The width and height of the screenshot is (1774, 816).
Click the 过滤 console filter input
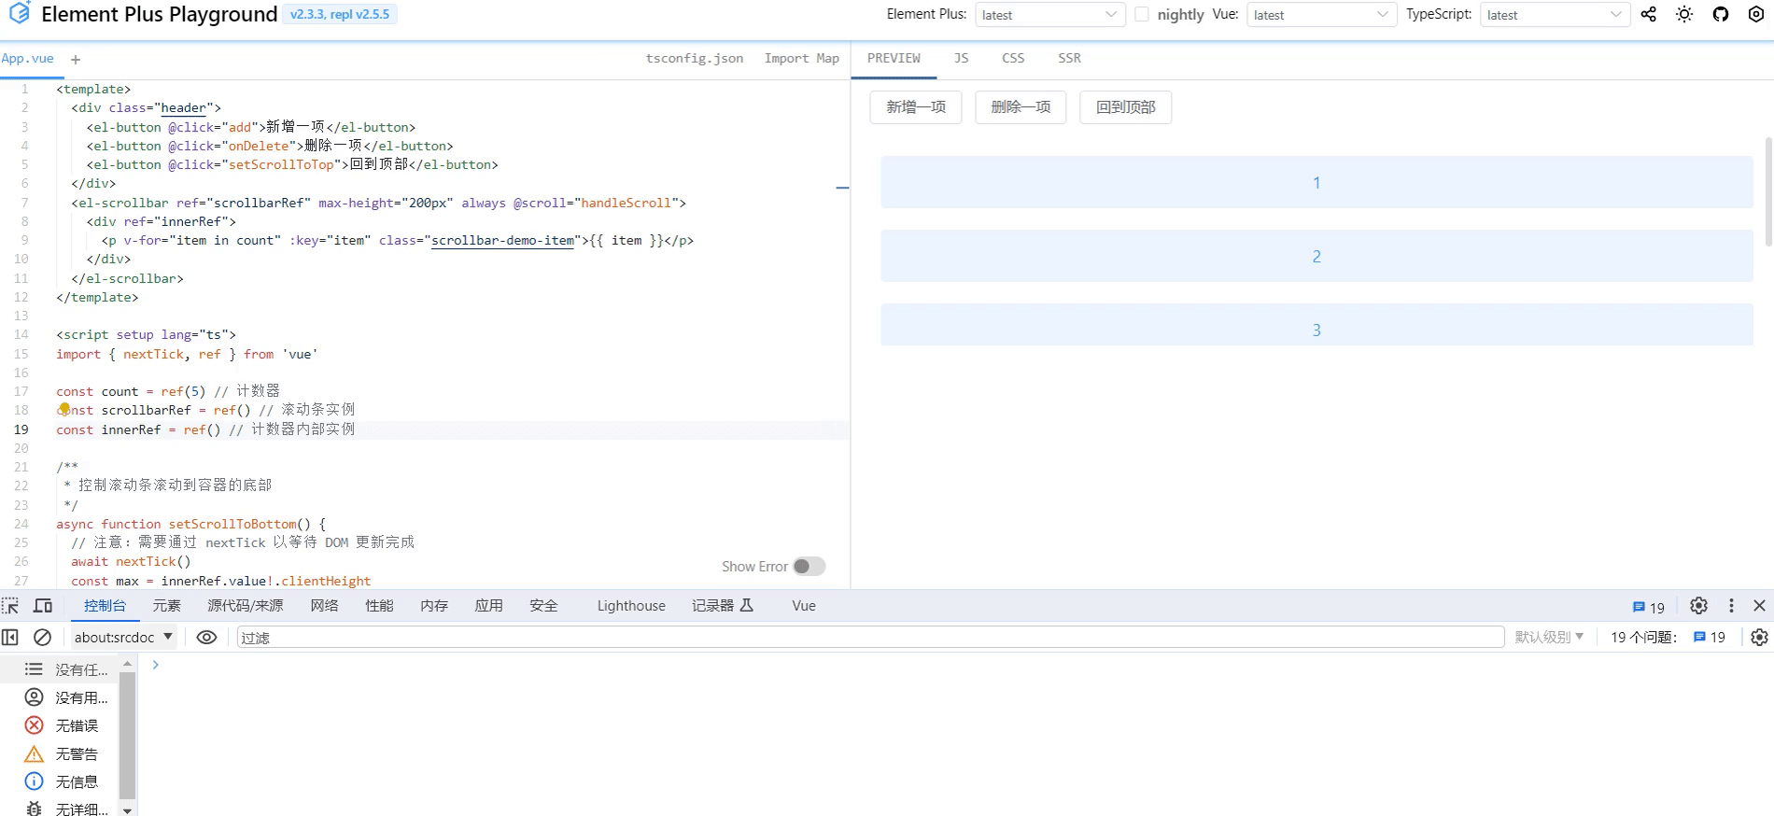pyautogui.click(x=869, y=637)
